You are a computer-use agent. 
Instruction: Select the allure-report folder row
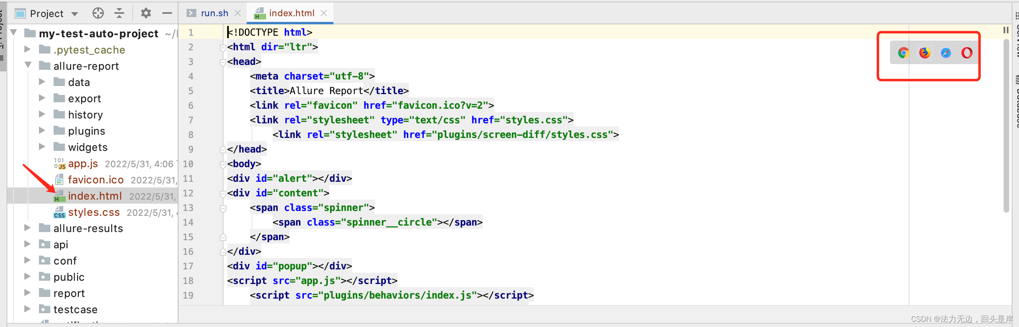(x=93, y=66)
